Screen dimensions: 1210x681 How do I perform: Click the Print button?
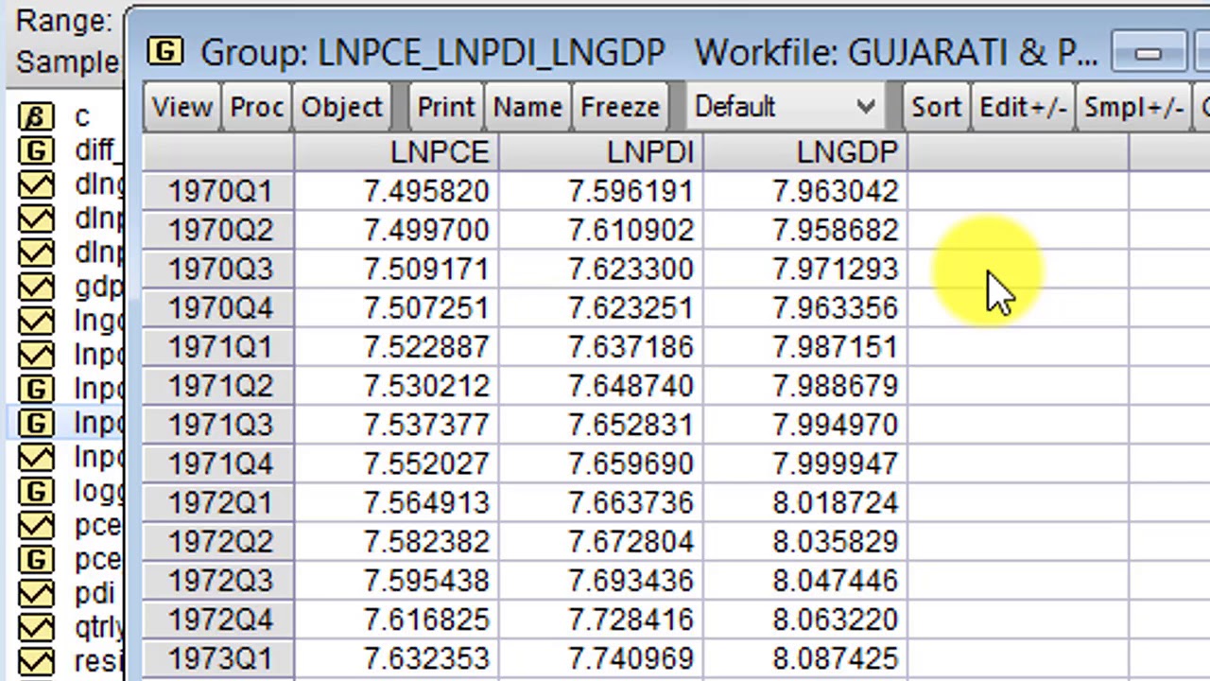pos(446,107)
